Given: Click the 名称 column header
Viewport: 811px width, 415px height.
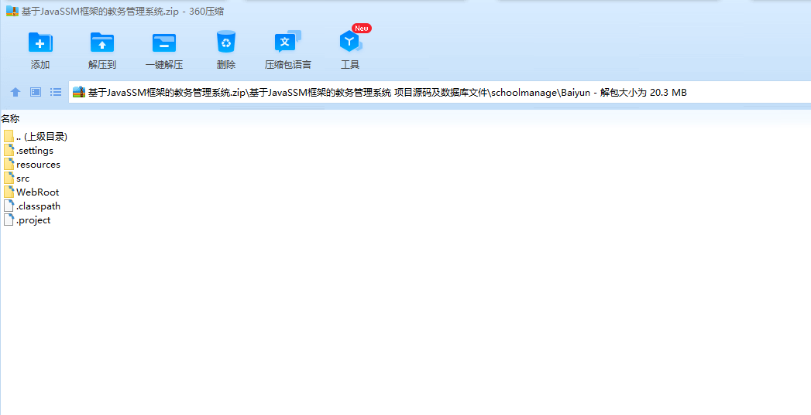Looking at the screenshot, I should click(10, 119).
